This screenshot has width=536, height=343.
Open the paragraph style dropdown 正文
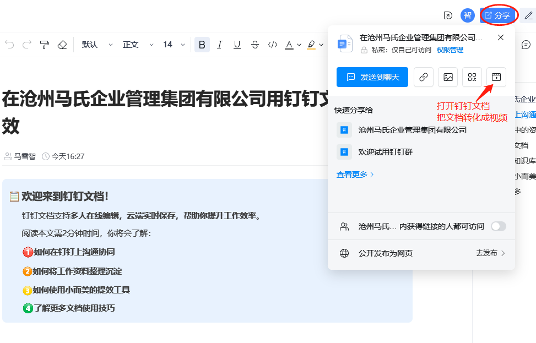(138, 45)
